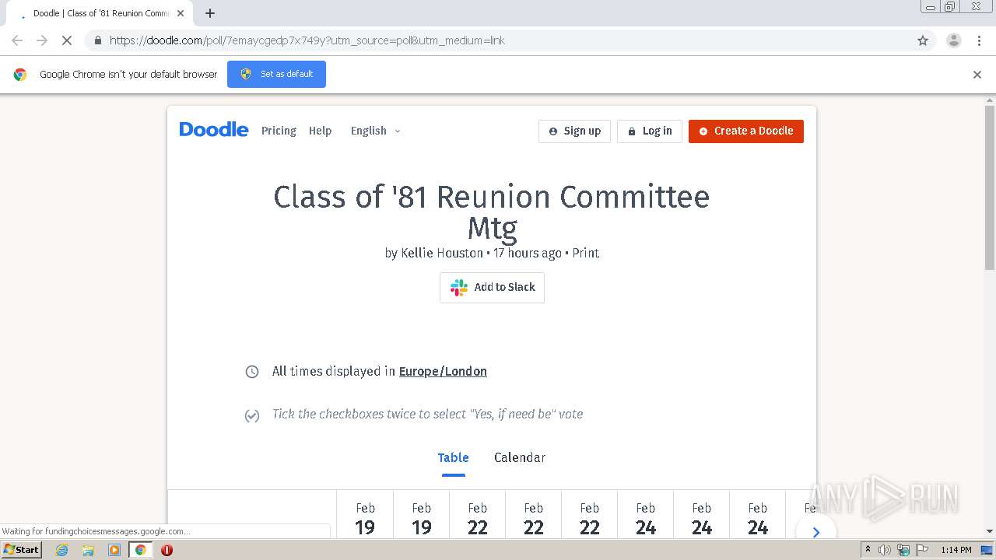Open the Windows Start menu
996x560 pixels.
[x=21, y=550]
